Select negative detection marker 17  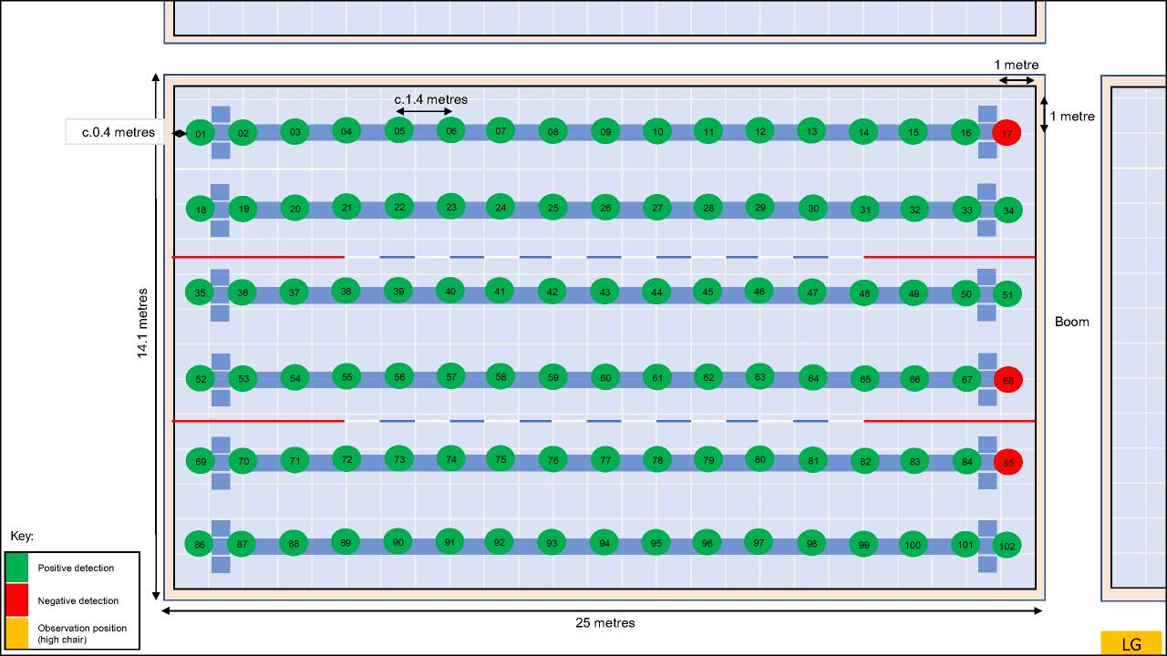click(x=1008, y=132)
